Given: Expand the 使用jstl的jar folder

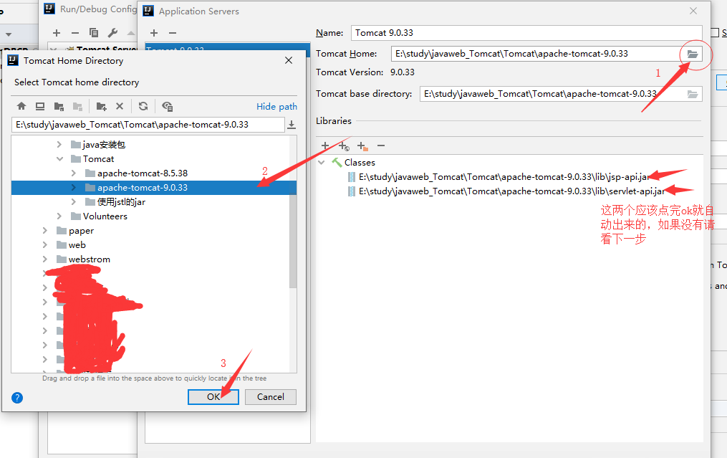Looking at the screenshot, I should pyautogui.click(x=74, y=202).
